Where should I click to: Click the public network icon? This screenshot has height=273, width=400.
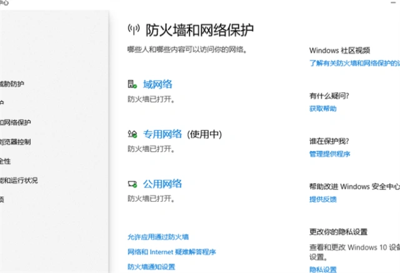click(x=132, y=184)
